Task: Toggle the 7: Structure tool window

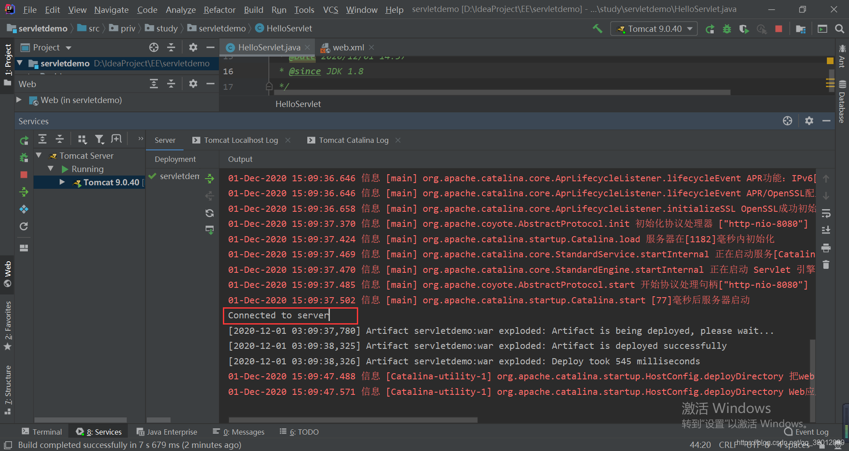Action: click(8, 390)
